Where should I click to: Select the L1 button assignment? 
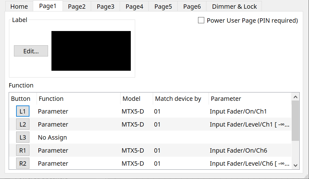[x=23, y=111]
